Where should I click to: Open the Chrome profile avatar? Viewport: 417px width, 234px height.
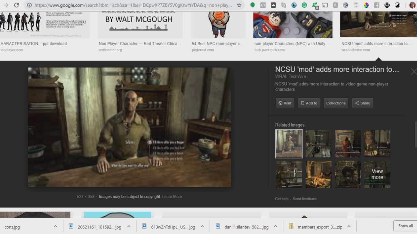[x=412, y=5]
